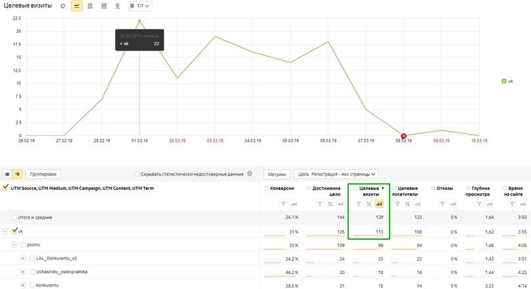Filter by Отказы column

pos(442,204)
